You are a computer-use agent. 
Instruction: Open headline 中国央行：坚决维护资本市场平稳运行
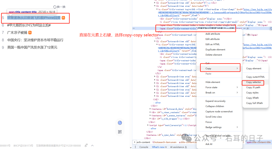coord(35,40)
